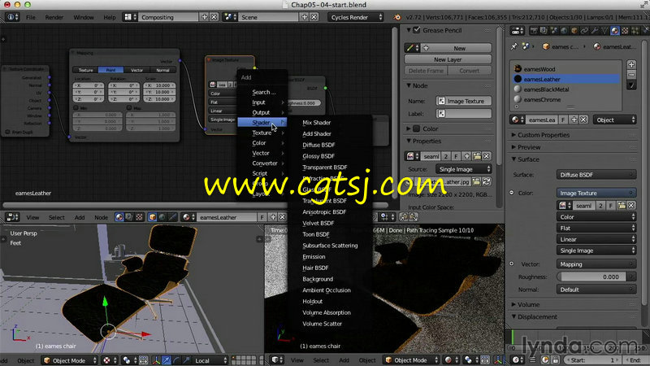This screenshot has height=366, width=650.
Task: Choose Emission from Shader submenu
Action: 314,256
